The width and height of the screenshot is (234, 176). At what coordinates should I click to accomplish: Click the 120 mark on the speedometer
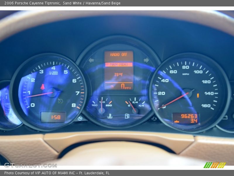pyautogui.click(x=206, y=82)
